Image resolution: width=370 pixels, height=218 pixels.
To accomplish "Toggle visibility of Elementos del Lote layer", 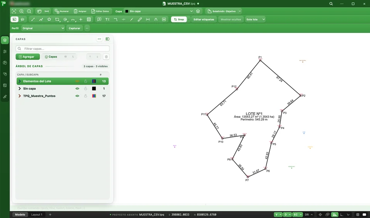I will (x=77, y=81).
